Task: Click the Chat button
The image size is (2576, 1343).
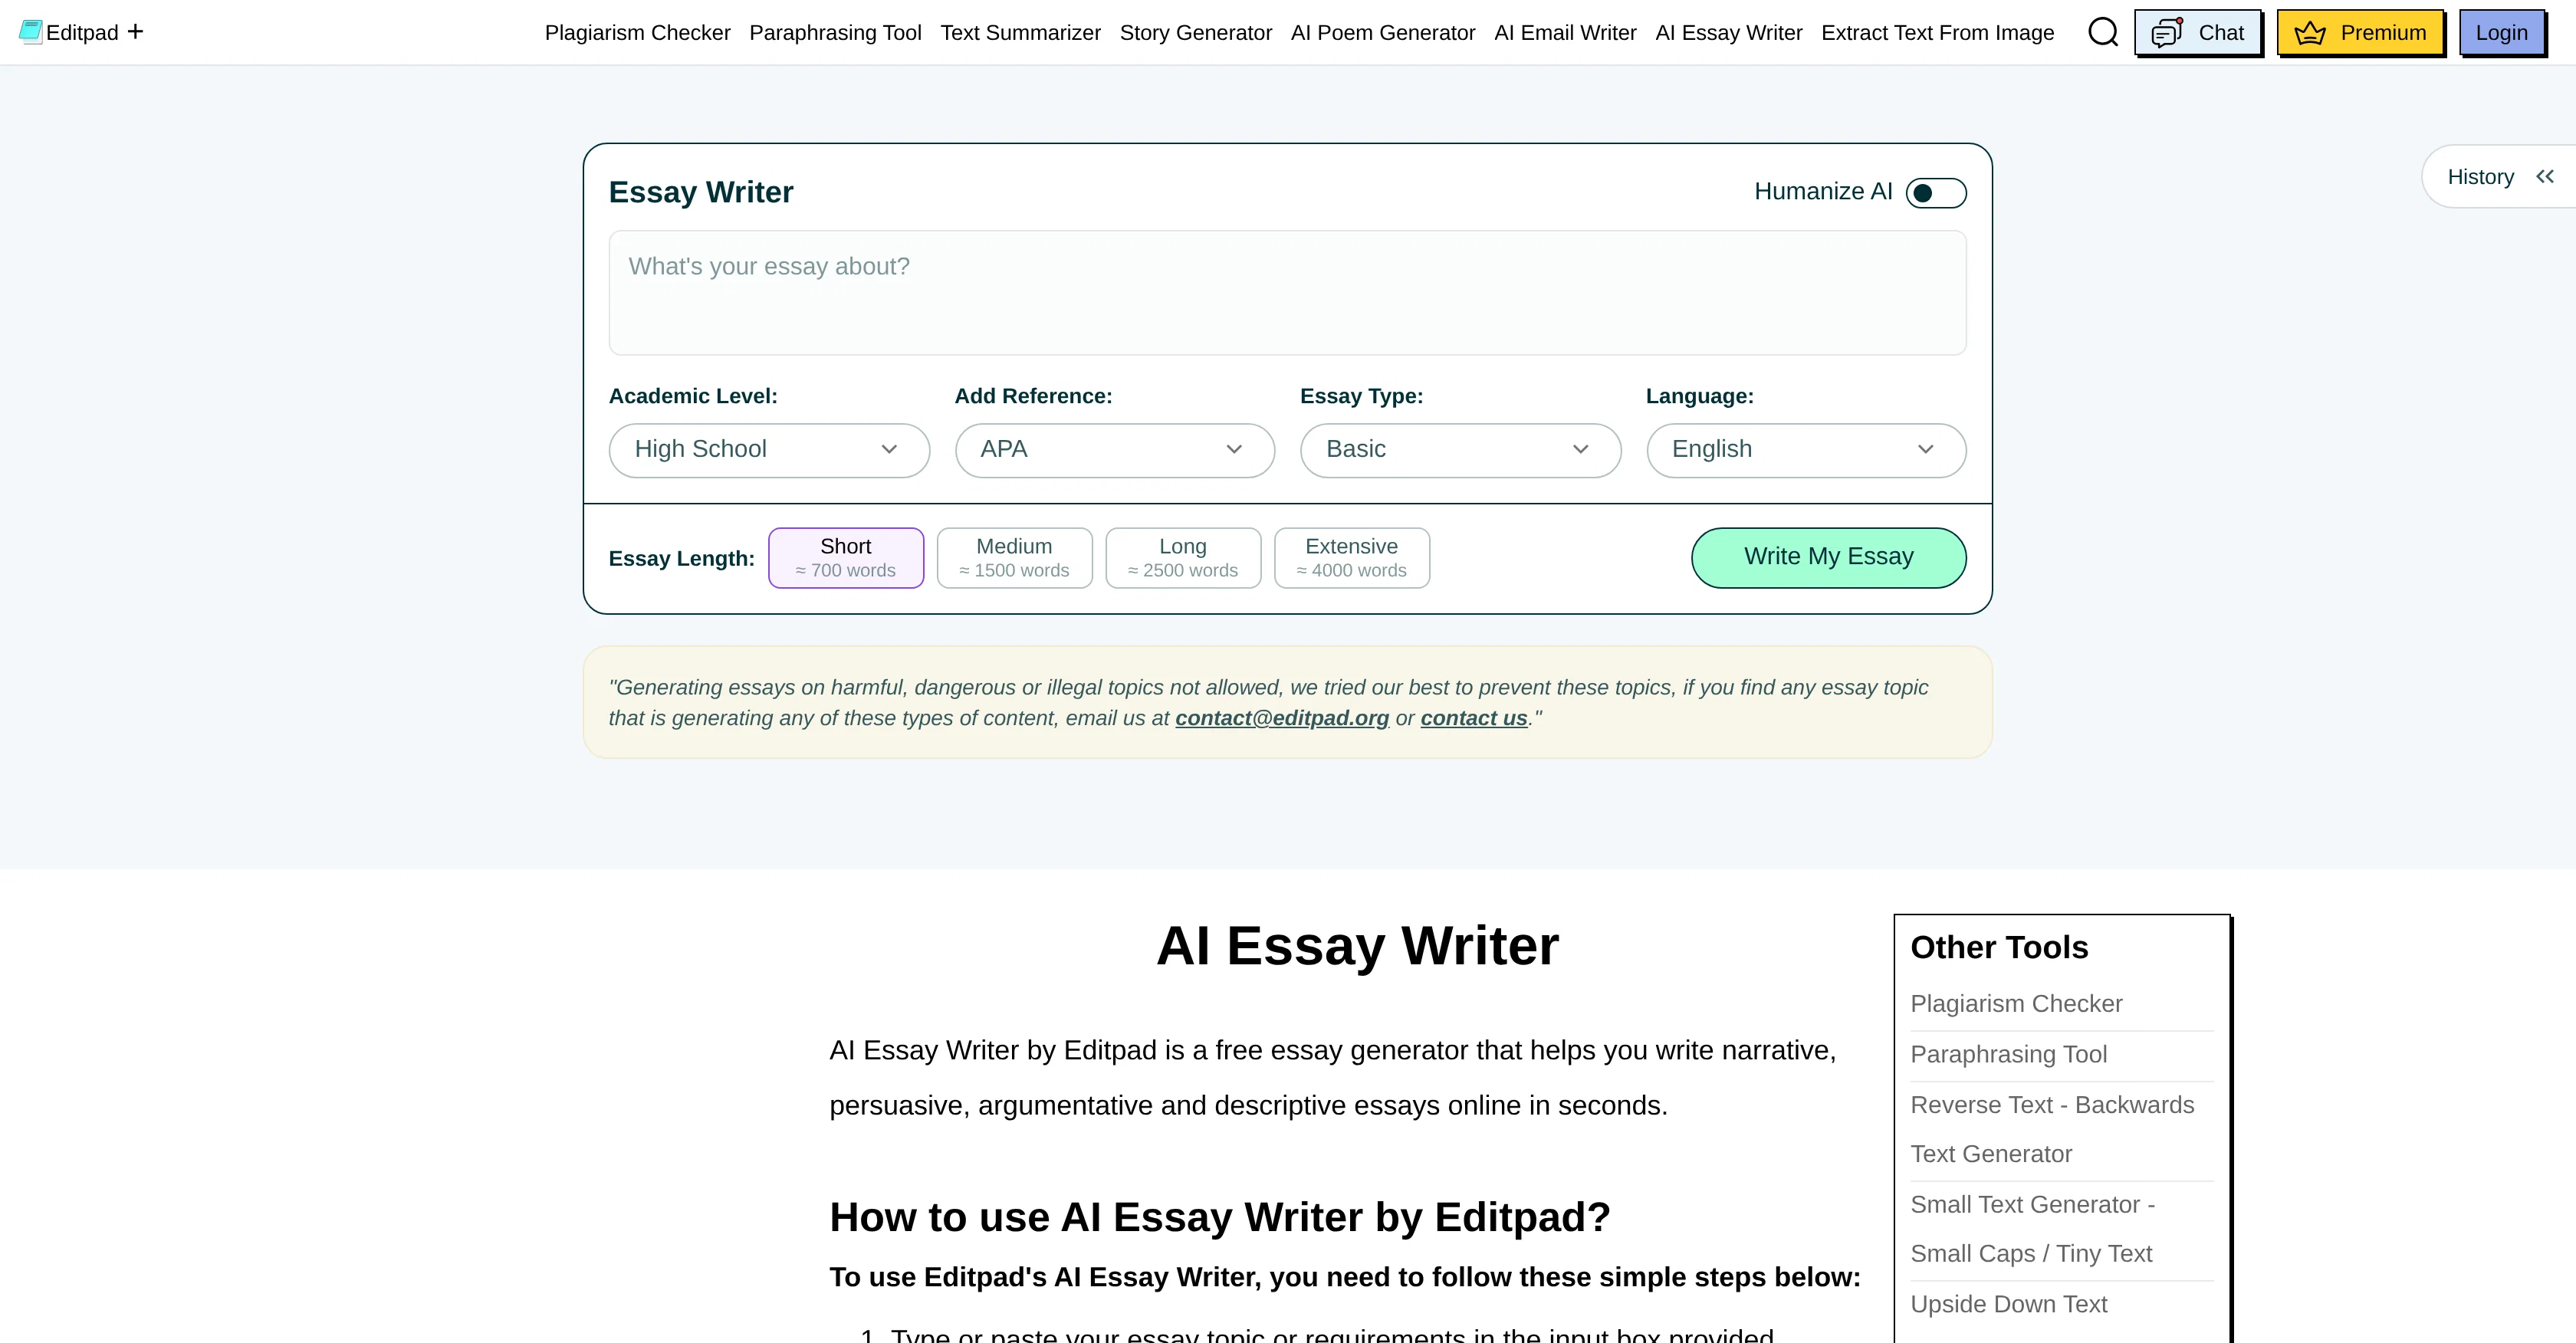Action: pos(2197,32)
